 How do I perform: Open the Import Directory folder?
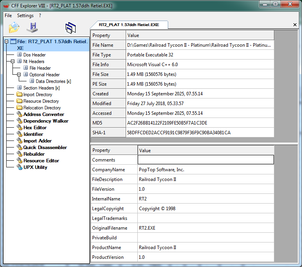pos(37,95)
